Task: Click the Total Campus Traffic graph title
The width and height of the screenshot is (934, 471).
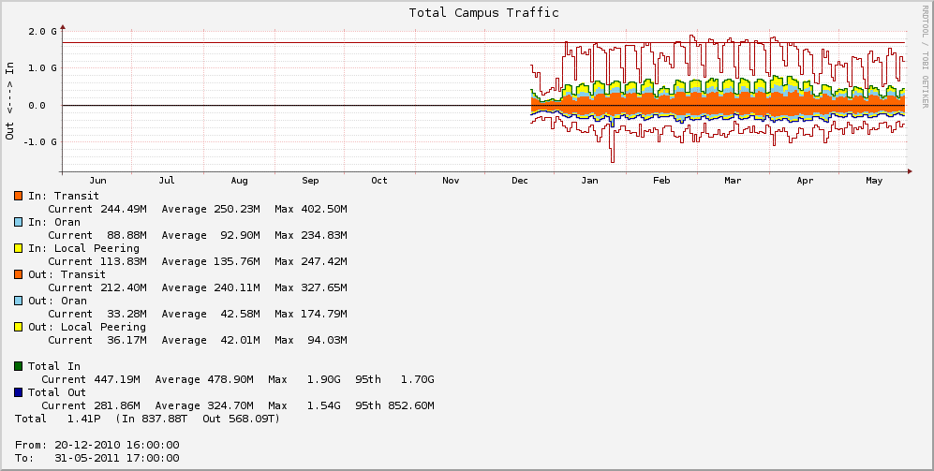Action: click(x=483, y=13)
